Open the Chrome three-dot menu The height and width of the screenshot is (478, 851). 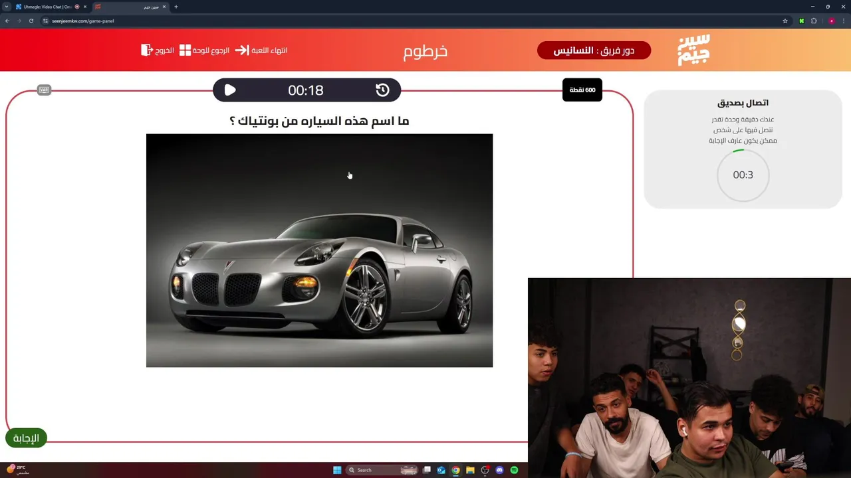point(844,21)
